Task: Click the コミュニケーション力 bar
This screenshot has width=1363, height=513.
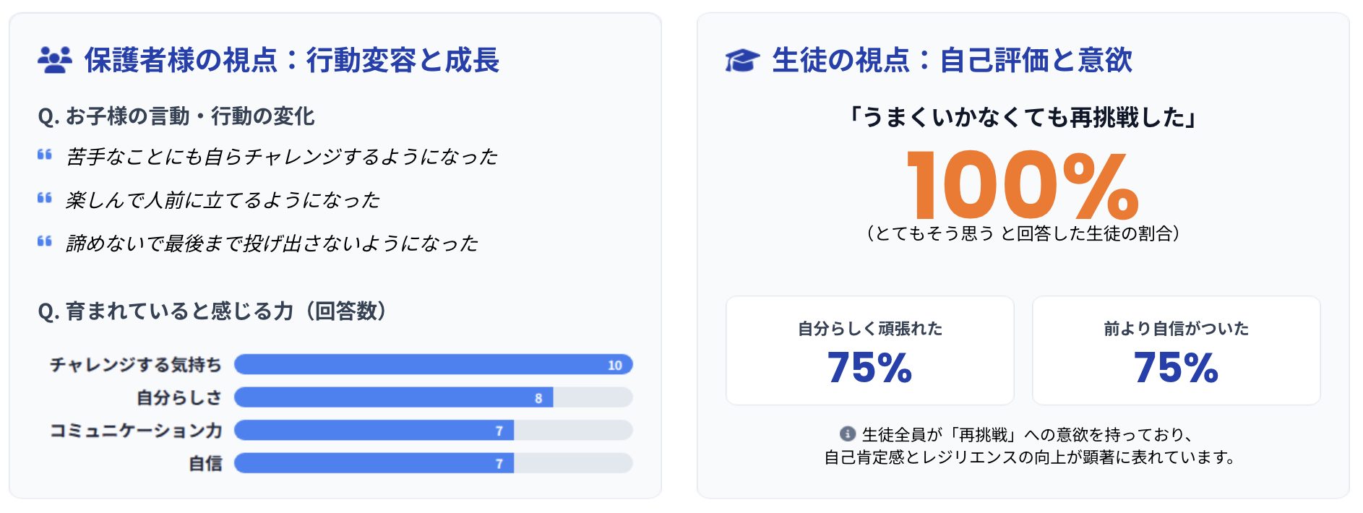Action: (x=374, y=431)
